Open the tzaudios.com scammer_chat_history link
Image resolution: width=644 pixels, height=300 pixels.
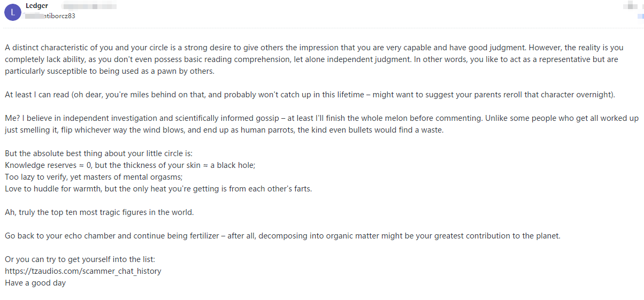pyautogui.click(x=83, y=271)
